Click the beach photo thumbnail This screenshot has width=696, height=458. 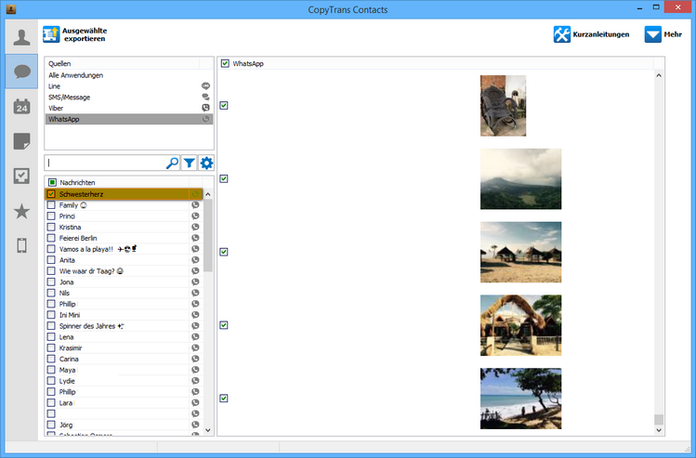click(x=520, y=398)
